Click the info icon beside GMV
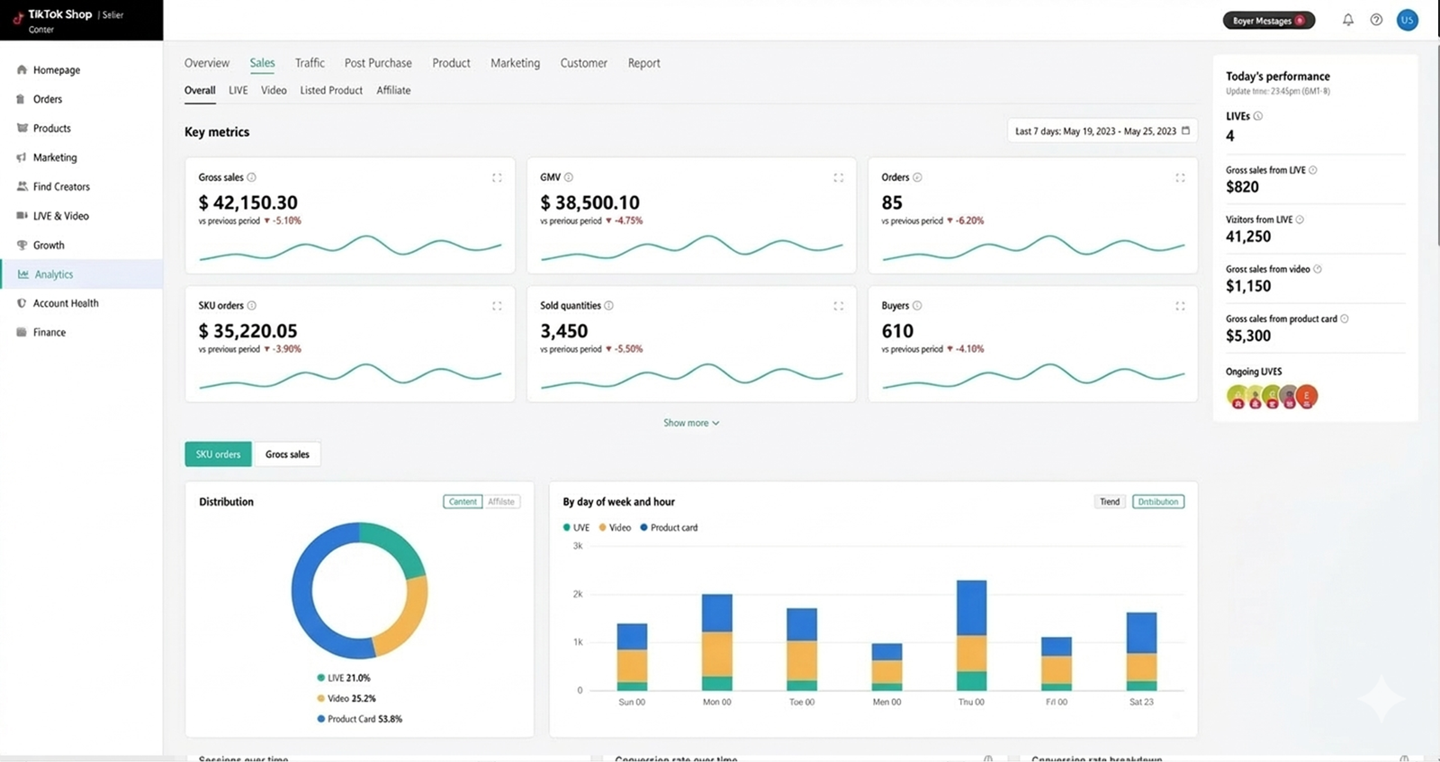 (569, 177)
